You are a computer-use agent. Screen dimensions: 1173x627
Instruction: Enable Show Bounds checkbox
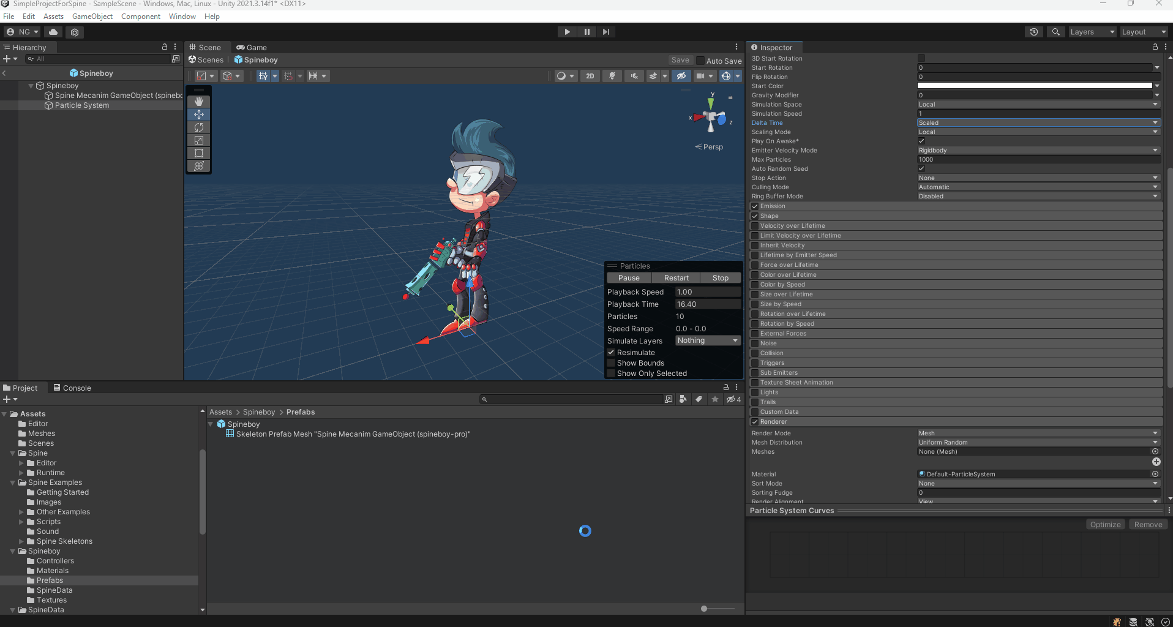pos(611,363)
